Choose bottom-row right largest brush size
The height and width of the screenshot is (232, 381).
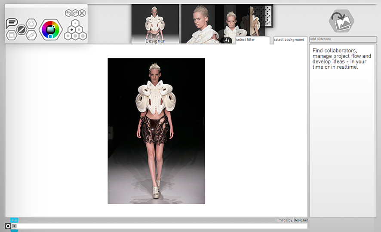pyautogui.click(x=83, y=36)
